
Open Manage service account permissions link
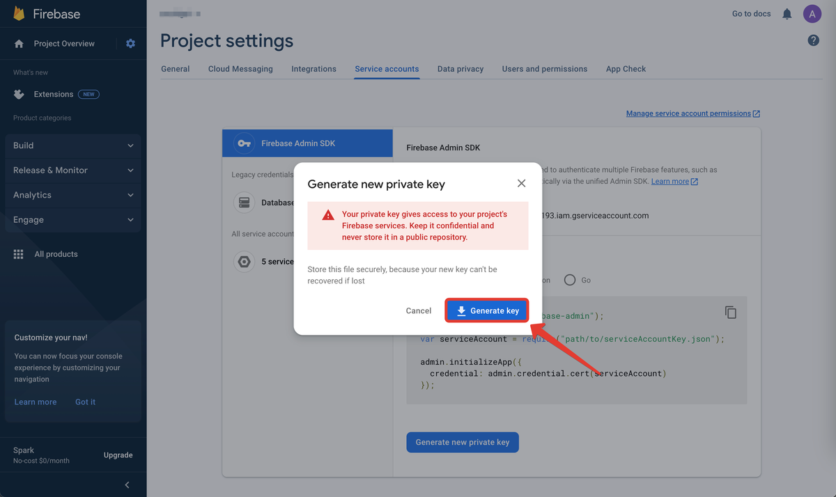point(693,113)
